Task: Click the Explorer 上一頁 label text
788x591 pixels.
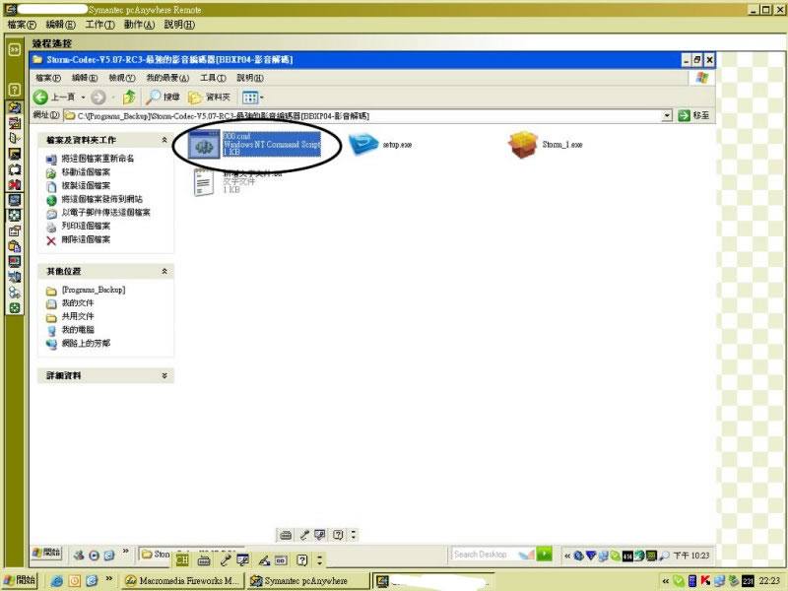Action: [x=63, y=97]
